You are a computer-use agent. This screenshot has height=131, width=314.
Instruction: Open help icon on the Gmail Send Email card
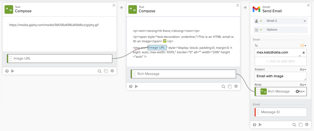[254, 125]
